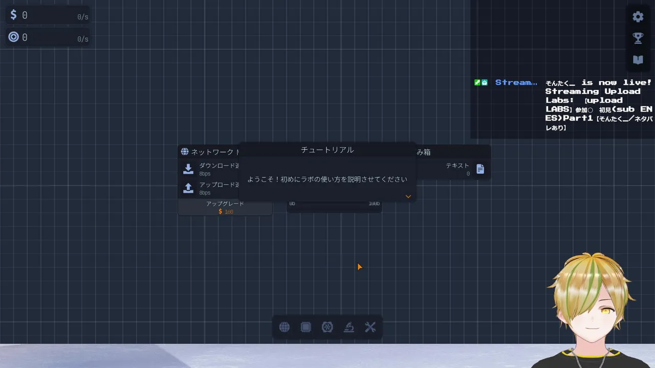
Task: Click the money rate 0/s readout
Action: tap(83, 17)
